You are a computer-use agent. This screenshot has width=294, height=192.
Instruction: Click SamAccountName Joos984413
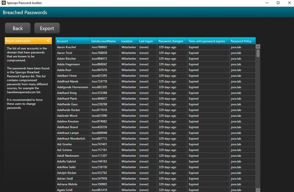coord(99,58)
